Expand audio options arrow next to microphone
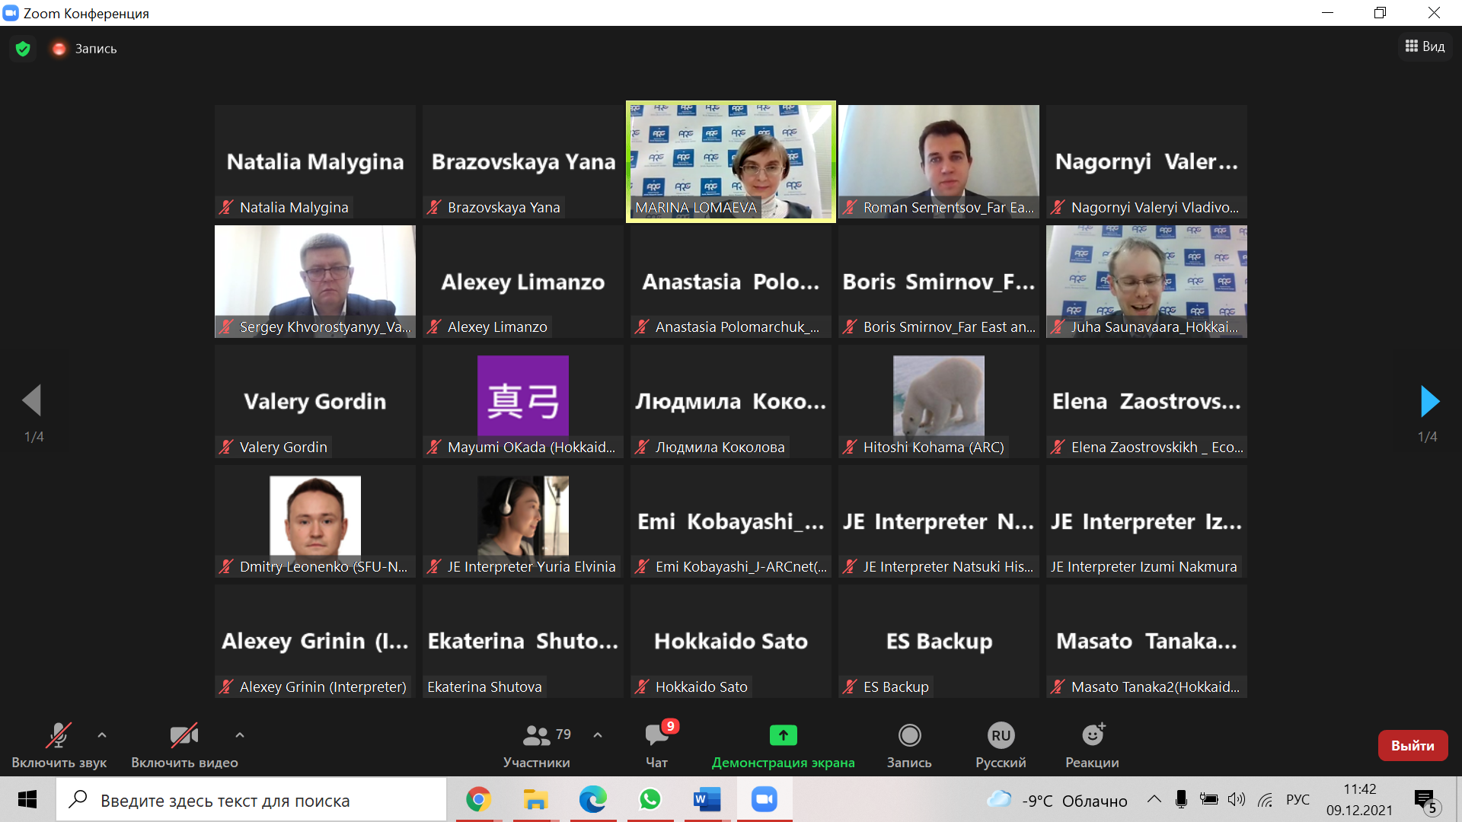Viewport: 1462px width, 822px height. tap(102, 735)
